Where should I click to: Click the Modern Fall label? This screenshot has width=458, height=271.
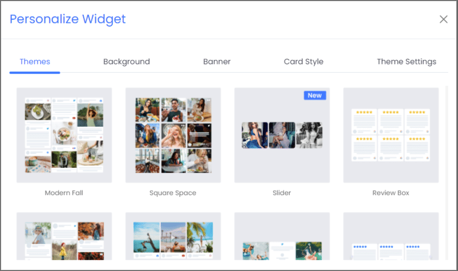pos(64,193)
